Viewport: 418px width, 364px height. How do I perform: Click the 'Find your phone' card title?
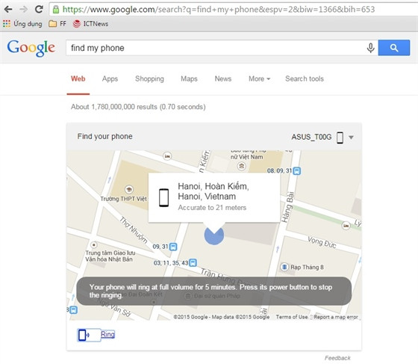pyautogui.click(x=104, y=136)
